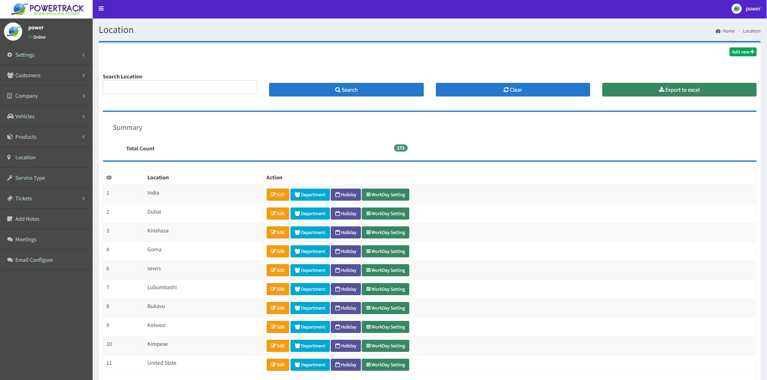Image resolution: width=767 pixels, height=380 pixels.
Task: Click the Search Location input field
Action: (180, 87)
